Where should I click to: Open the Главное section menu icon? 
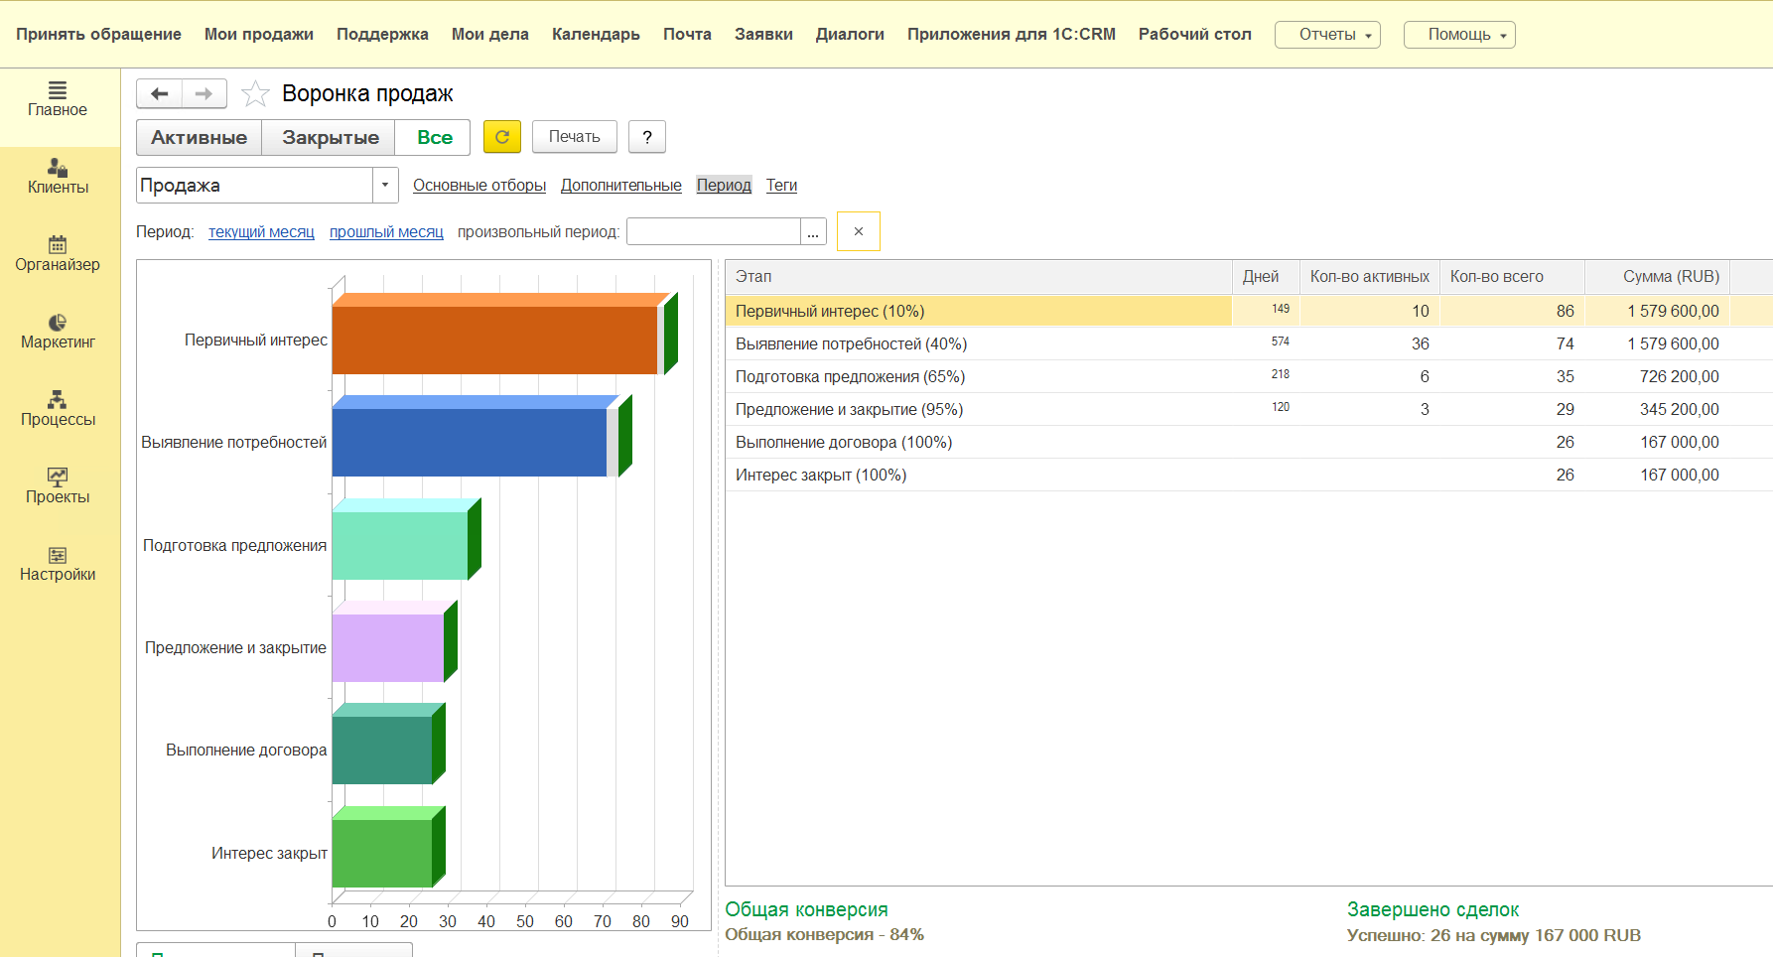(58, 91)
